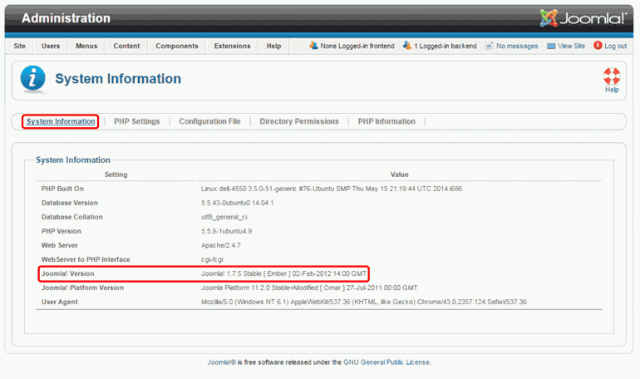
Task: Click value '5.5.9-1ubuntu4.9'
Action: click(x=226, y=231)
